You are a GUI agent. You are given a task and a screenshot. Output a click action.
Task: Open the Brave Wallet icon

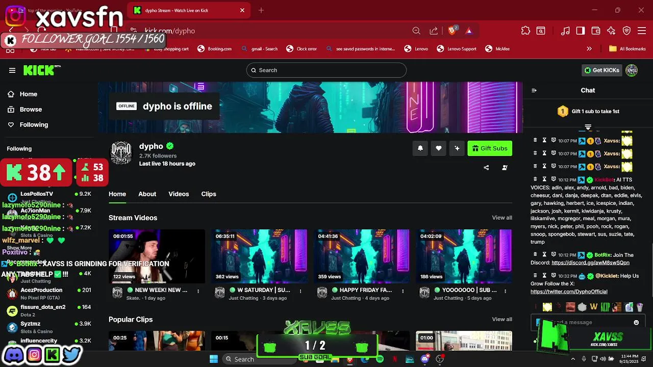click(x=596, y=31)
